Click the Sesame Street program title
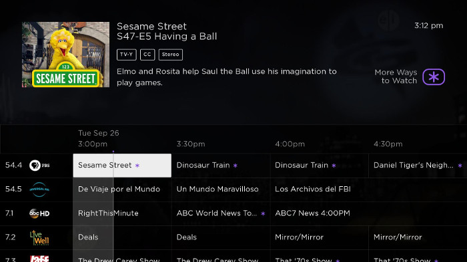Image resolution: width=467 pixels, height=262 pixels. pos(151,27)
